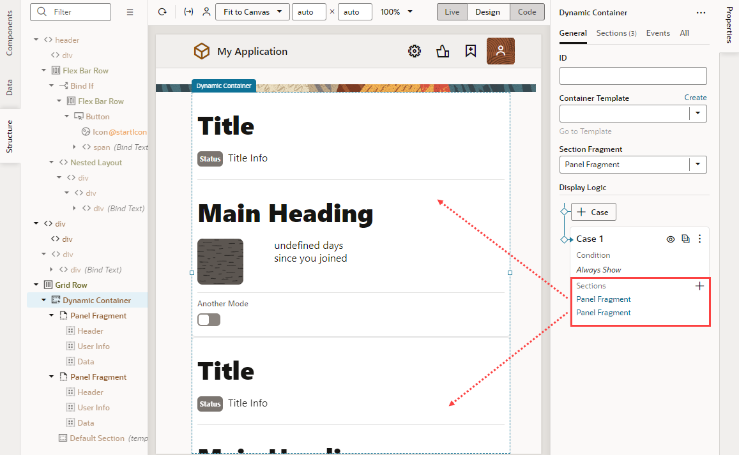This screenshot has width=739, height=455.
Task: Open the Fit to Canvas dropdown
Action: 252,11
